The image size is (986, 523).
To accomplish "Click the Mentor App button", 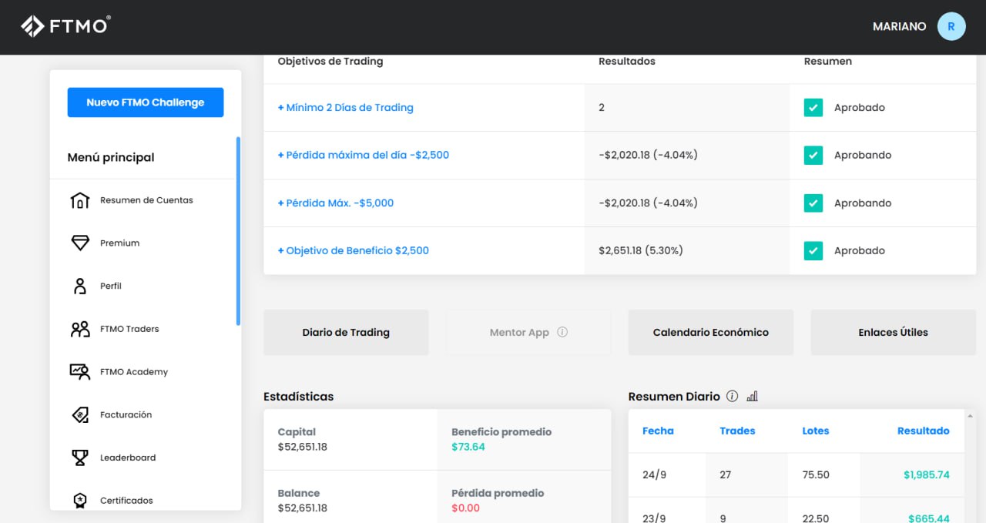I will click(528, 333).
